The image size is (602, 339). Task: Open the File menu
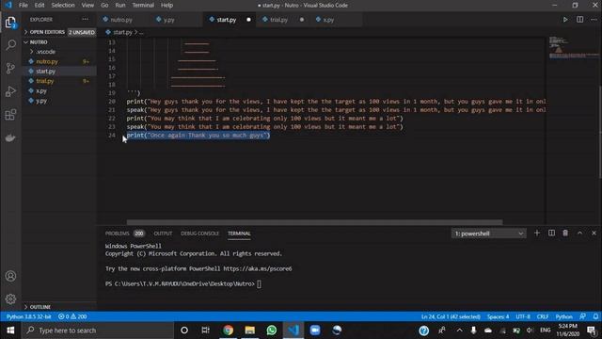23,5
